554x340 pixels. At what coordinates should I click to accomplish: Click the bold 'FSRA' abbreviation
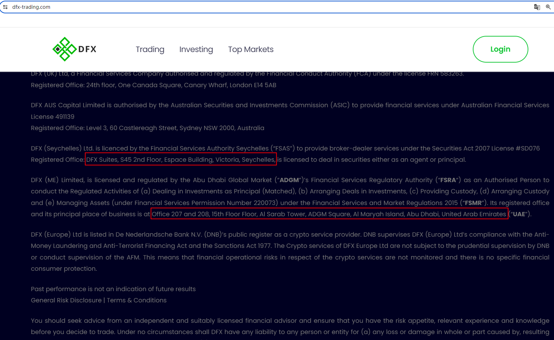click(448, 180)
